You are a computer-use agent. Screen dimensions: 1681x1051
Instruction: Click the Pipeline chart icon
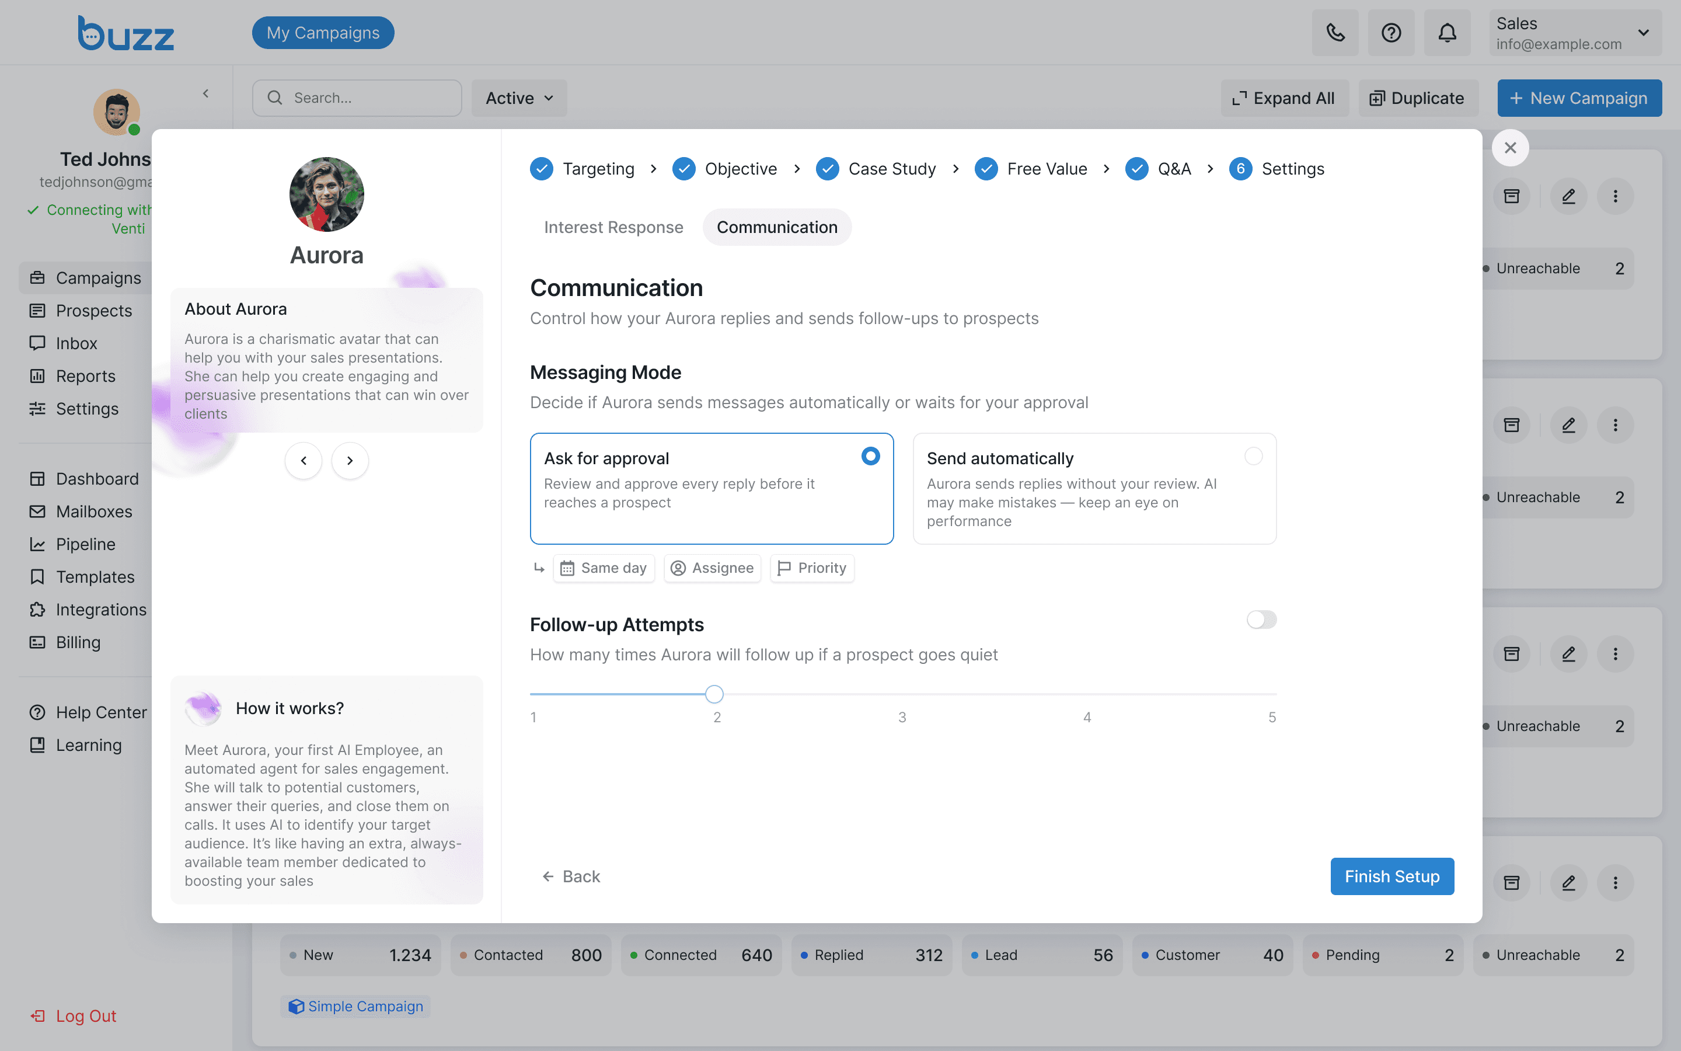click(37, 544)
